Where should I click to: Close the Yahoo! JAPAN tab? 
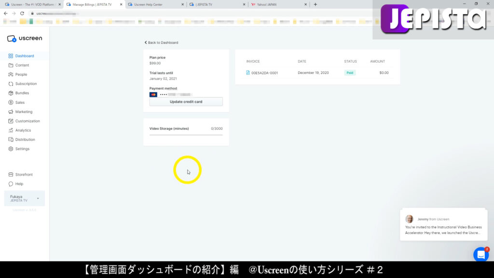click(305, 4)
